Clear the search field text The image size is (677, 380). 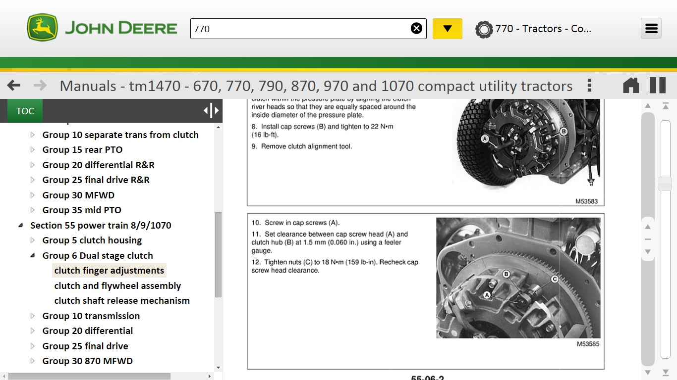click(416, 29)
